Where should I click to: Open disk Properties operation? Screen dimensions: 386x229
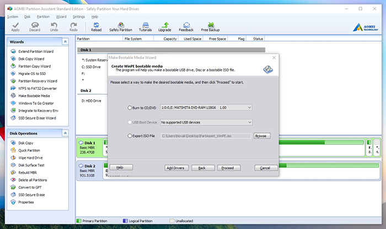26,202
